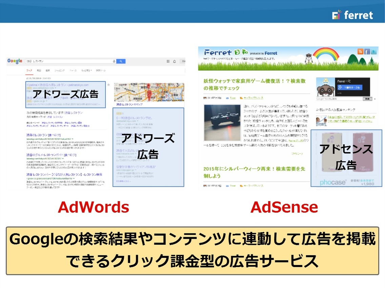Open the Google notifications bell icon
The height and width of the screenshot is (288, 385).
(175, 61)
